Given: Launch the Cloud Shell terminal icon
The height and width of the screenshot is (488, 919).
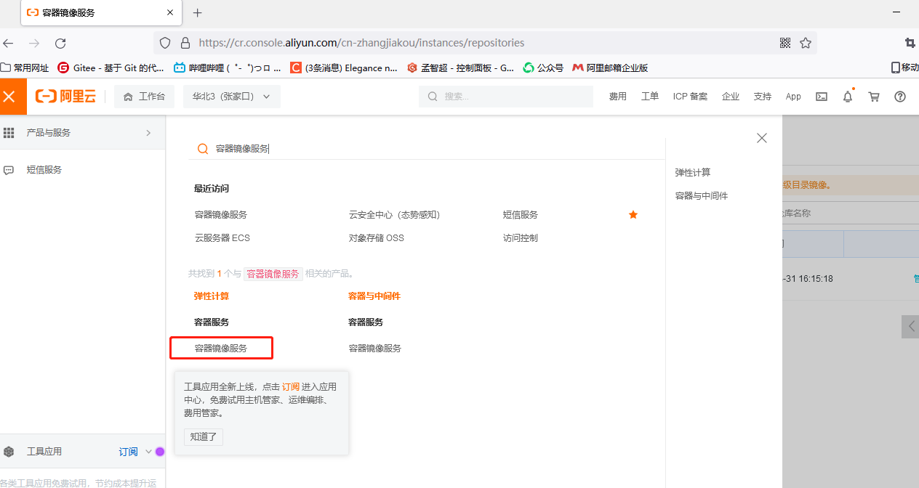Looking at the screenshot, I should coord(822,97).
